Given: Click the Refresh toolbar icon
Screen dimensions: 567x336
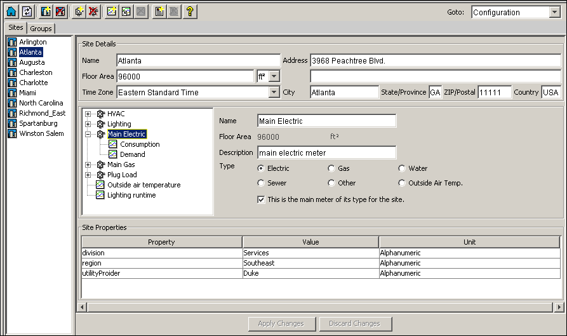Looking at the screenshot, I should pyautogui.click(x=27, y=11).
